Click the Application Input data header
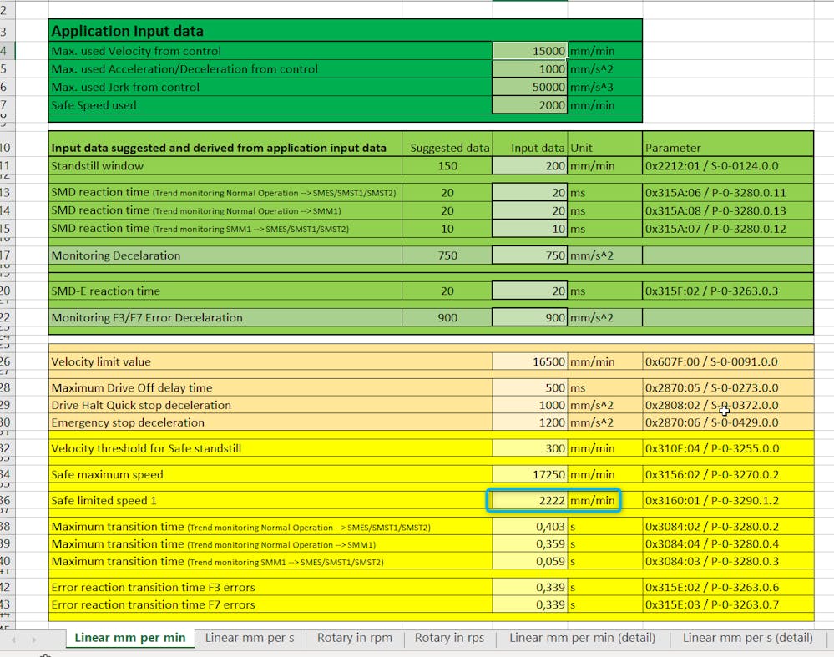 pos(128,32)
